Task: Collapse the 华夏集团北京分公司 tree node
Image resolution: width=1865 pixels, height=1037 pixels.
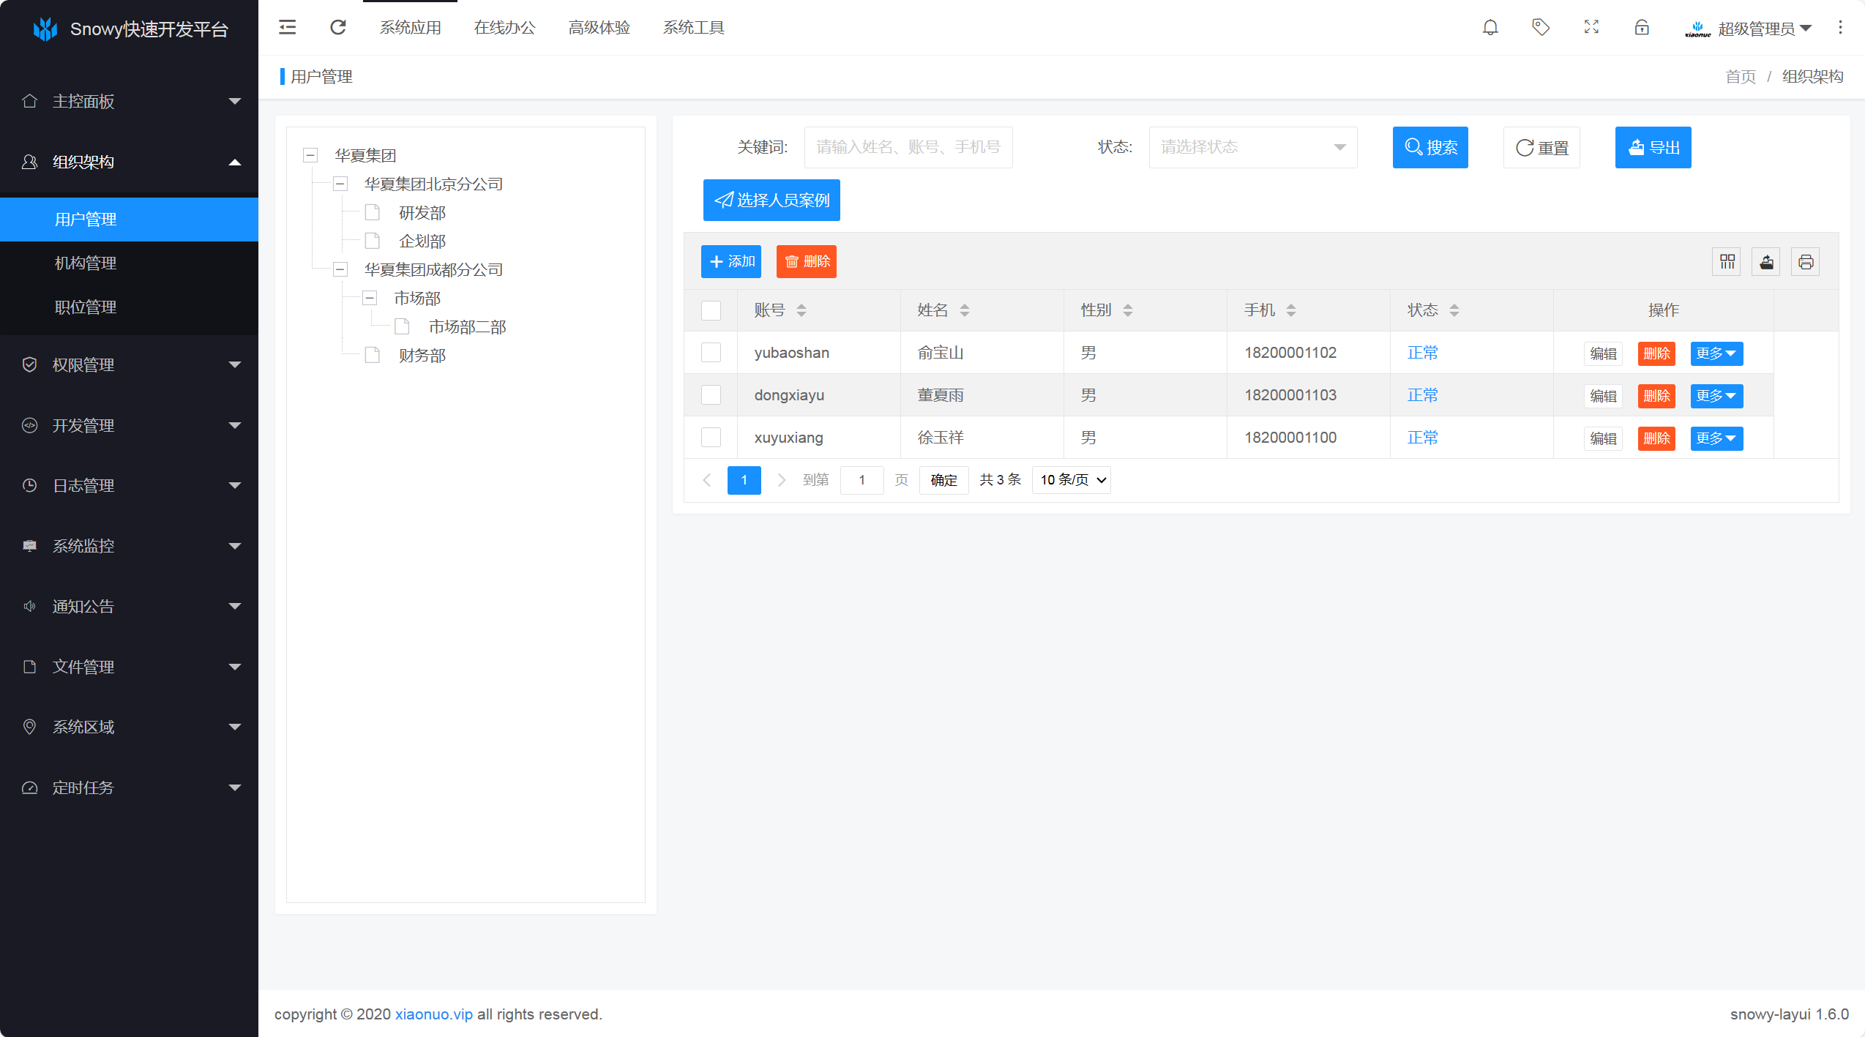Action: (x=340, y=184)
